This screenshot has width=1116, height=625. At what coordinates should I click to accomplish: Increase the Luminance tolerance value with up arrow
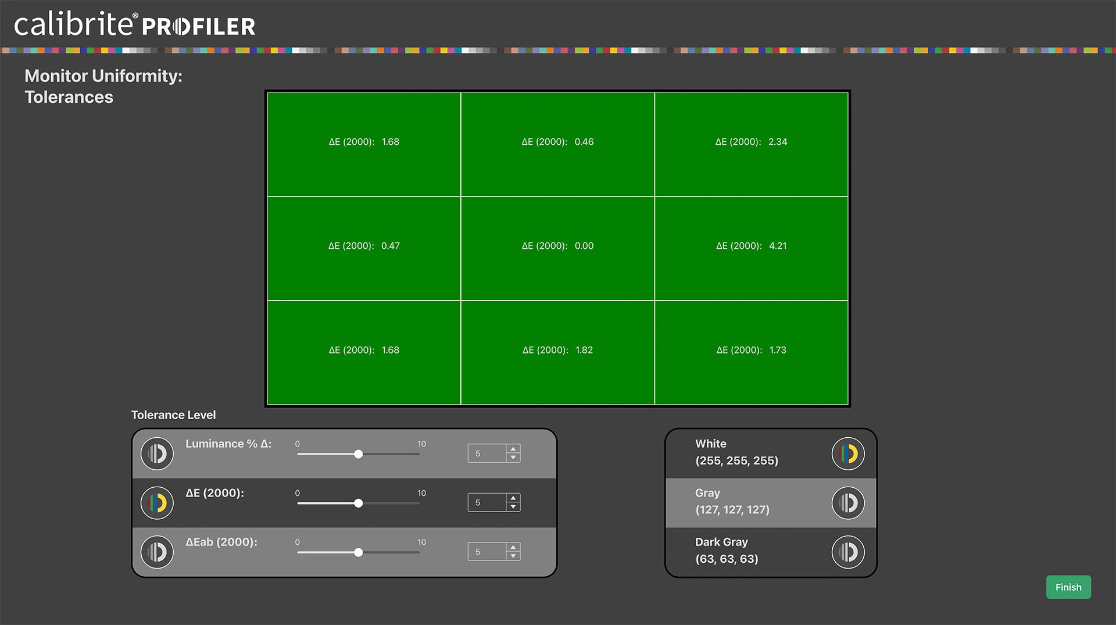(x=513, y=449)
